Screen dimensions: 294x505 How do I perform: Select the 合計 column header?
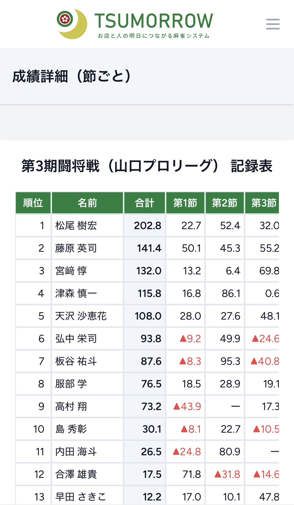coord(145,203)
